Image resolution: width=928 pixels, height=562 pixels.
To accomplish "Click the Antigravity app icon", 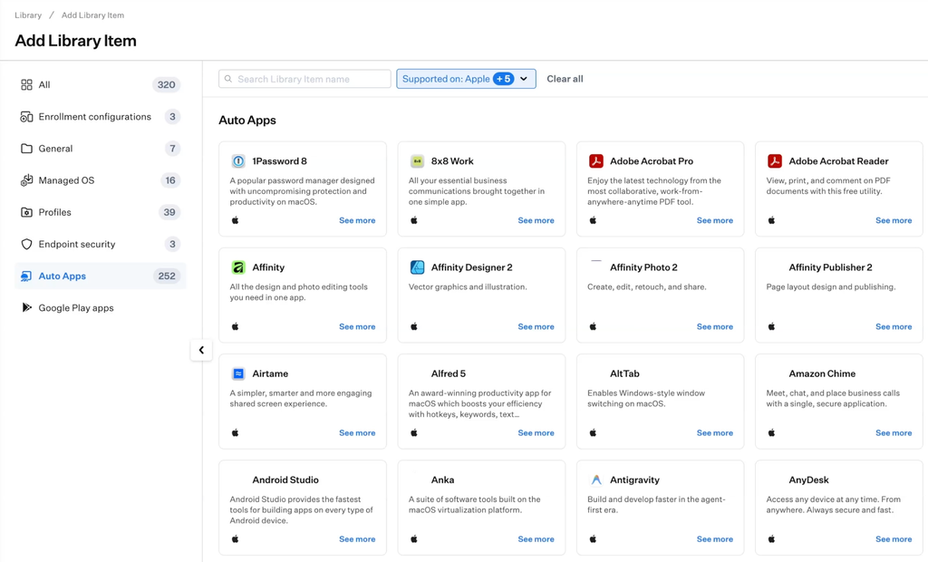I will click(596, 480).
